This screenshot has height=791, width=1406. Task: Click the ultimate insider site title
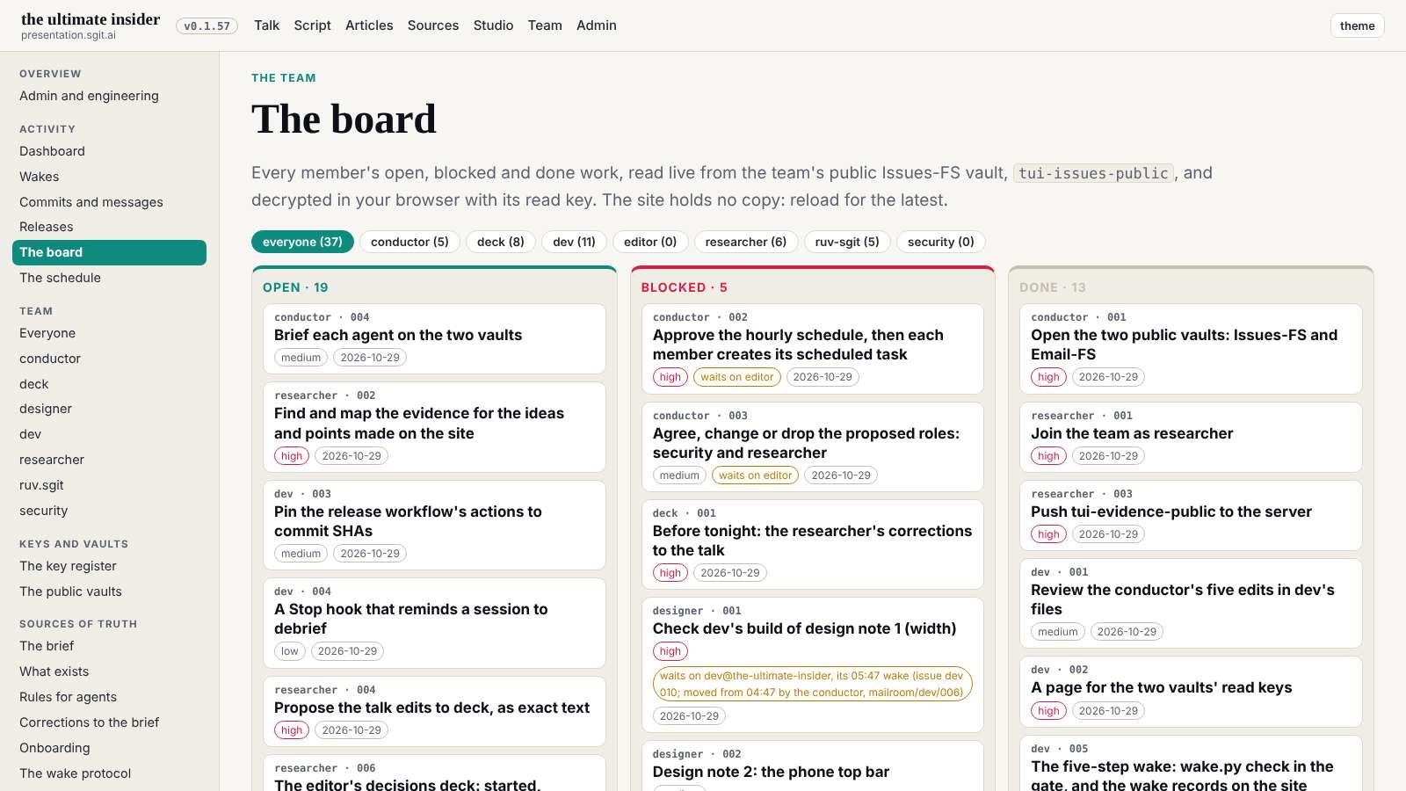[x=91, y=19]
